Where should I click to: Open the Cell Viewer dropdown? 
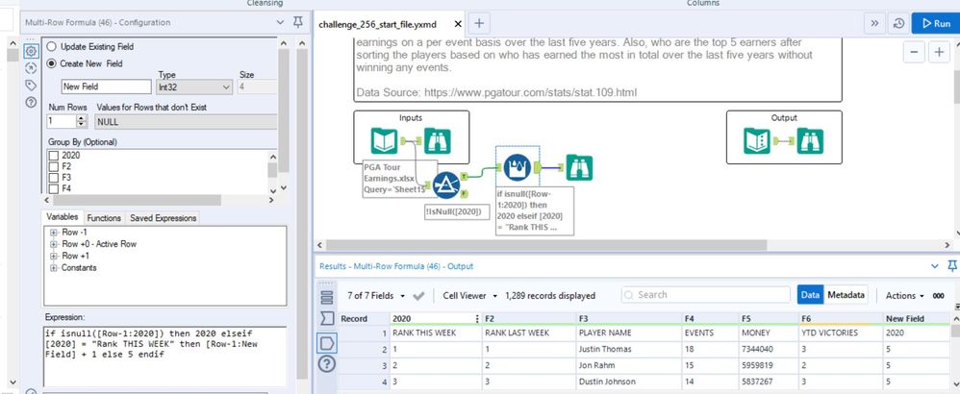470,296
